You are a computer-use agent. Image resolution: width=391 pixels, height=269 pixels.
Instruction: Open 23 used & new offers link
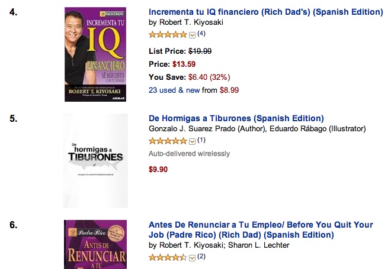pyautogui.click(x=174, y=90)
